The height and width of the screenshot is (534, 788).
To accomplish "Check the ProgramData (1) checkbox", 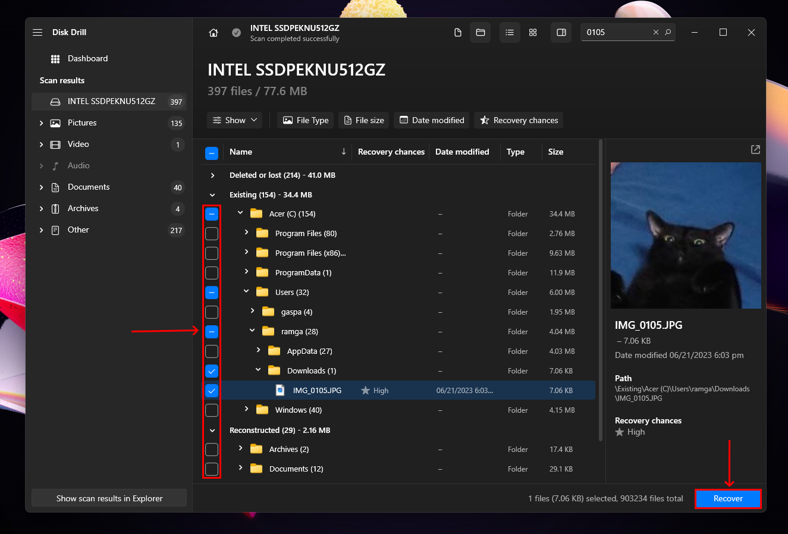I will click(212, 273).
